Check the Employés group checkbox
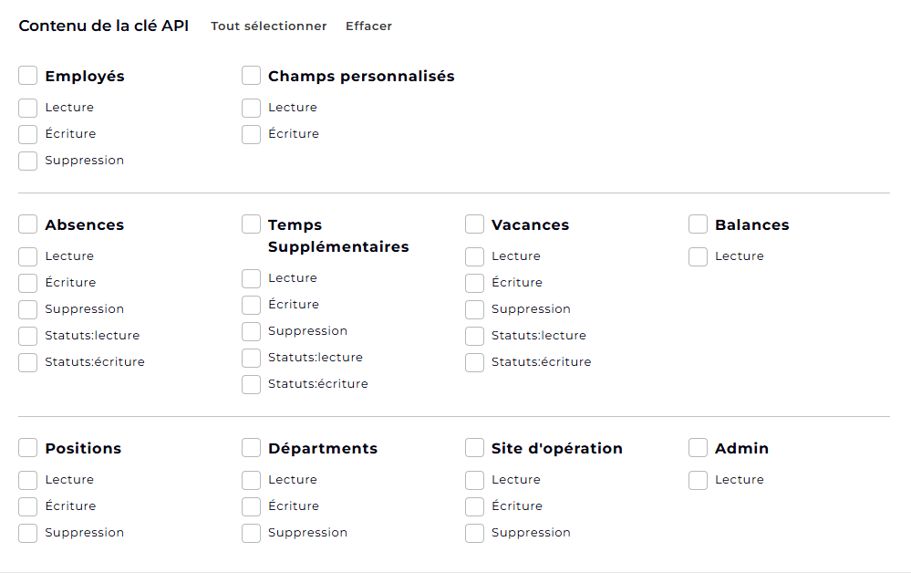Viewport: 911px width, 573px height. [x=28, y=76]
